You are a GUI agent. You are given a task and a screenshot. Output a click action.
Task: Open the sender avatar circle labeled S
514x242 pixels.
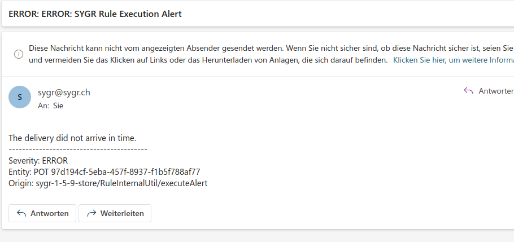click(x=20, y=97)
